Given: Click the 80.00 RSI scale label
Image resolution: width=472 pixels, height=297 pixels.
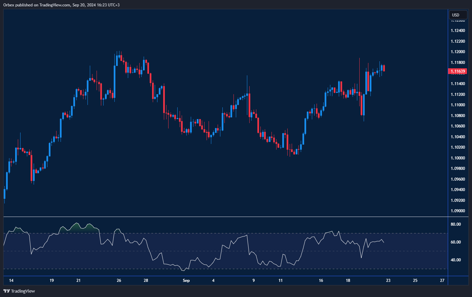Looking at the screenshot, I should tap(456, 224).
